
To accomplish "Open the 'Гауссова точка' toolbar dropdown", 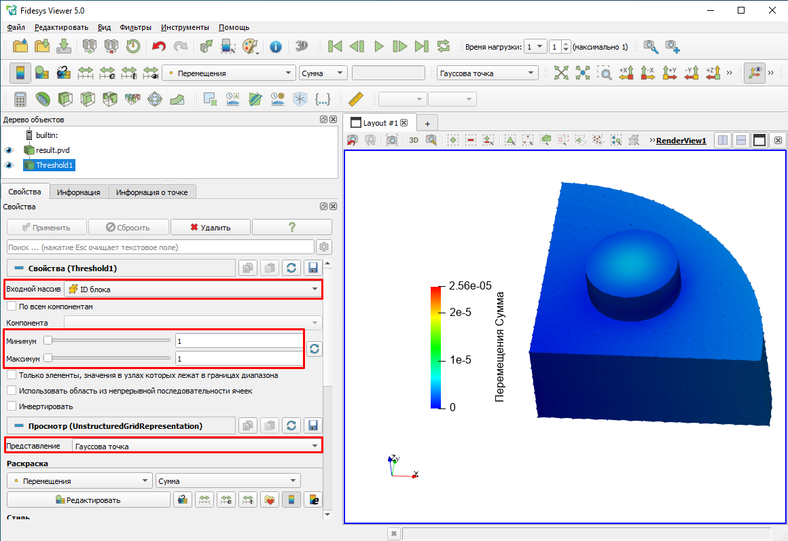I will click(x=487, y=73).
